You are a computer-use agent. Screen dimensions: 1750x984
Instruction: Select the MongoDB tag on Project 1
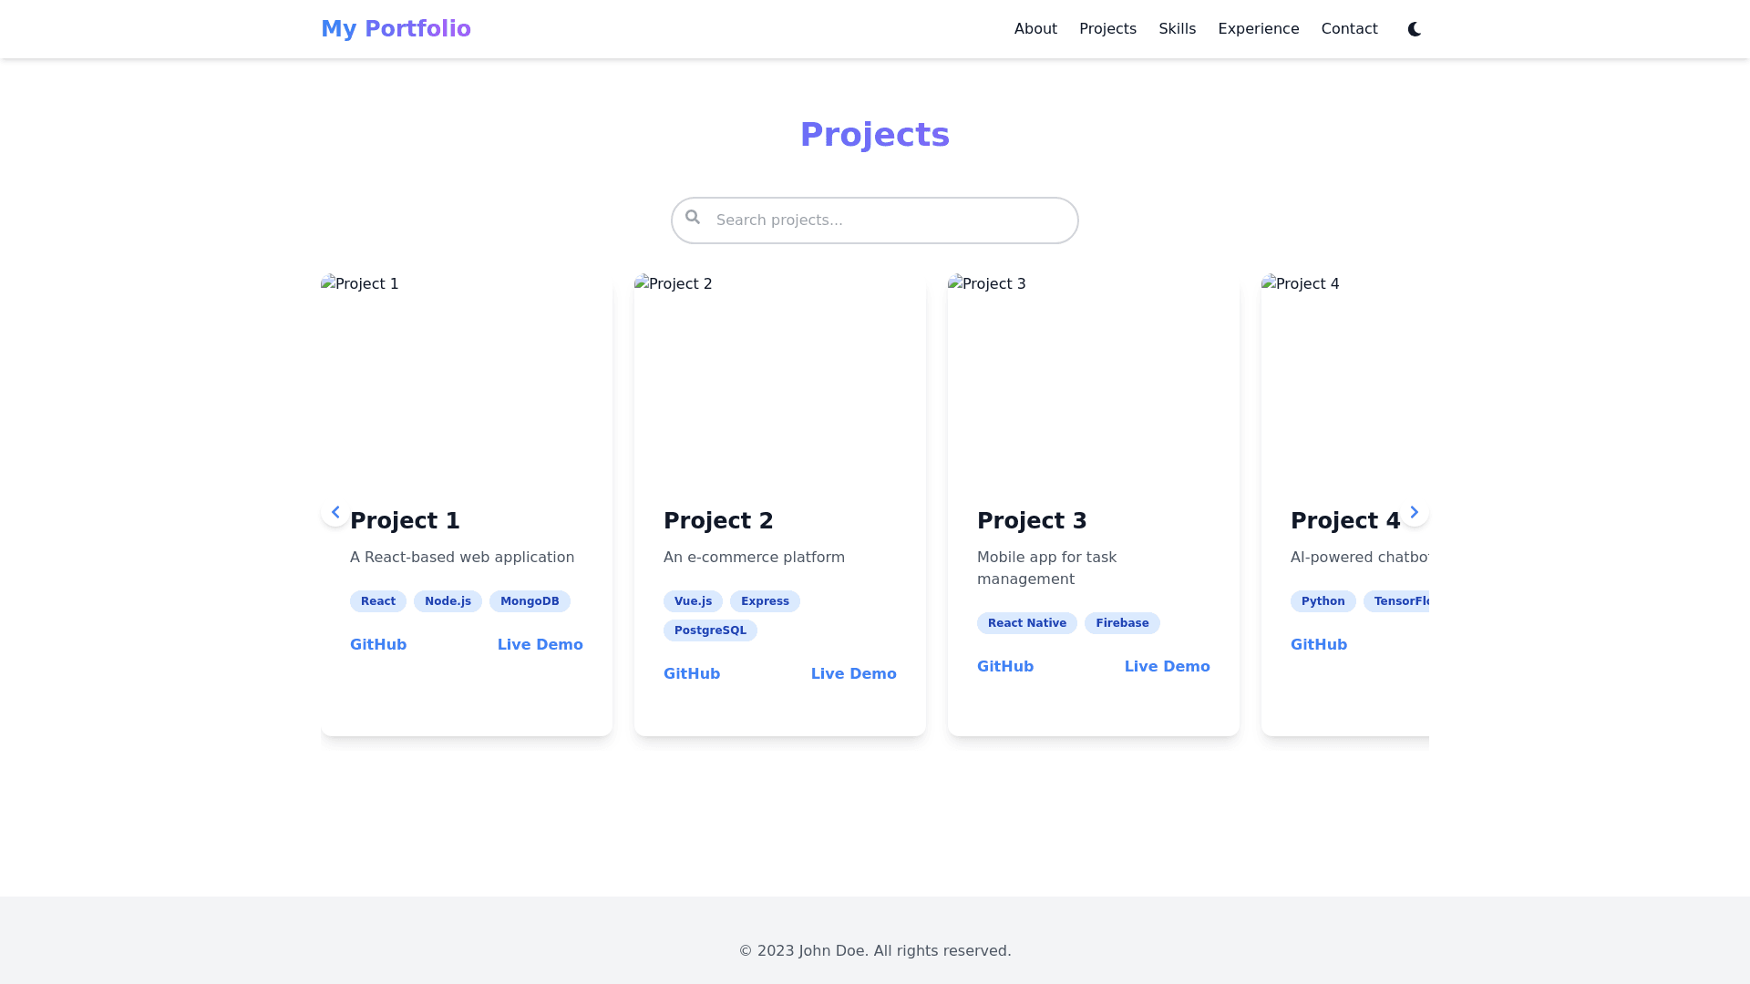pos(530,601)
